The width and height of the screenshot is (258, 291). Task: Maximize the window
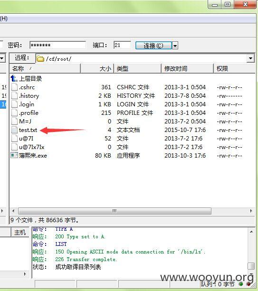[x=227, y=4]
